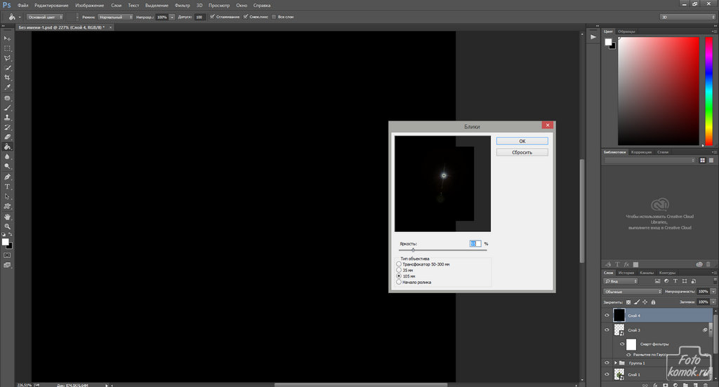Choose the Zoom magnifier tool

[7, 226]
